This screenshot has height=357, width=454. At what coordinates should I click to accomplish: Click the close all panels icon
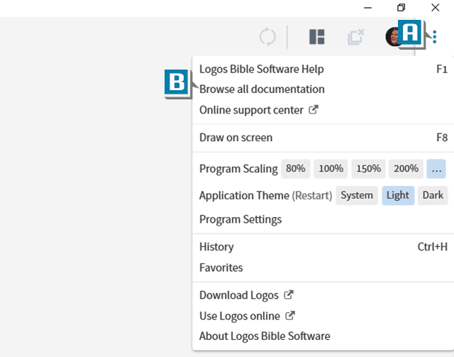point(355,37)
